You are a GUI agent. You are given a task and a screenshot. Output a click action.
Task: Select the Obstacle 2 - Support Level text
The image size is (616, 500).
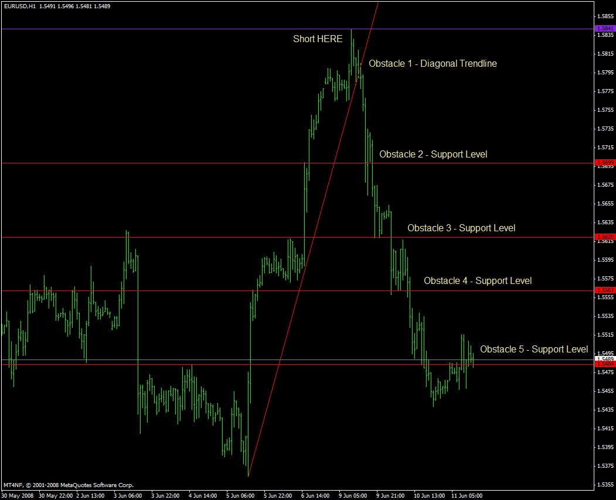[433, 154]
